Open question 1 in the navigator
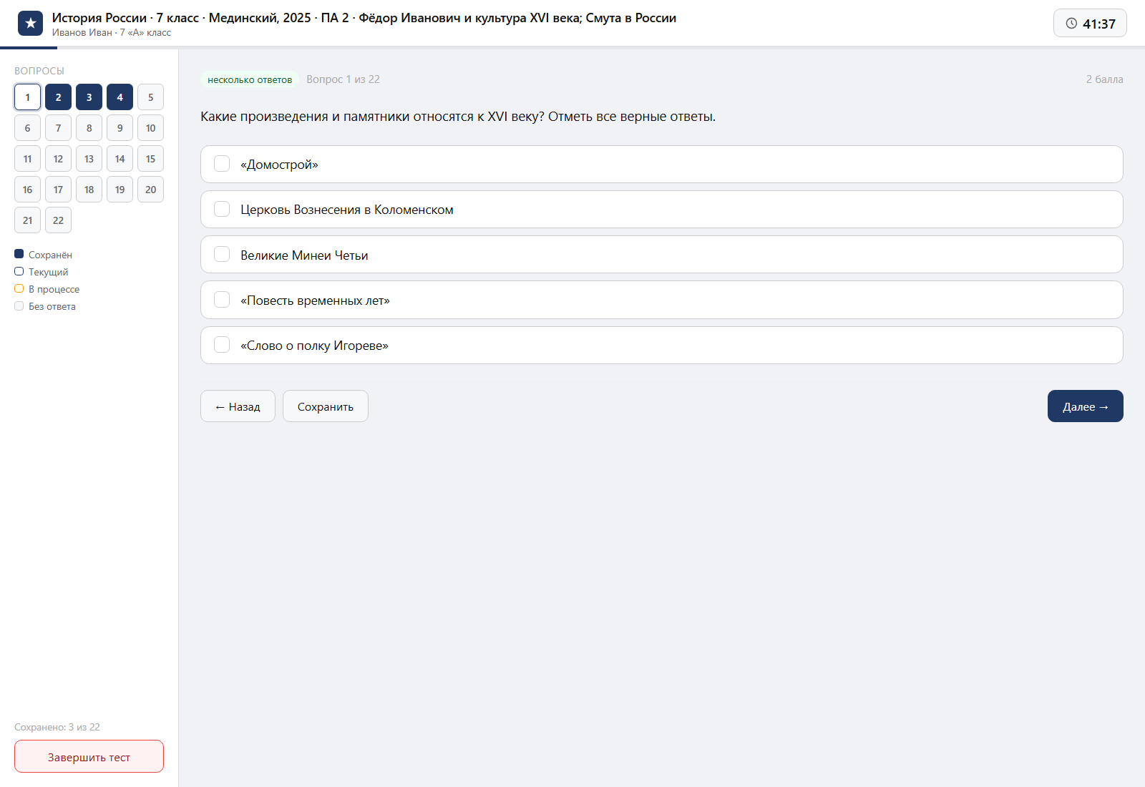 tap(27, 97)
